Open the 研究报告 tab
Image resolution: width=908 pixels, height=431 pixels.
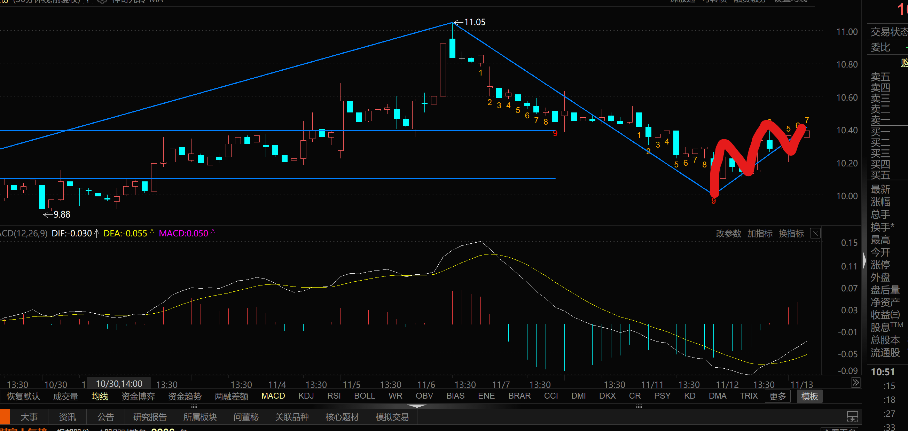click(150, 417)
